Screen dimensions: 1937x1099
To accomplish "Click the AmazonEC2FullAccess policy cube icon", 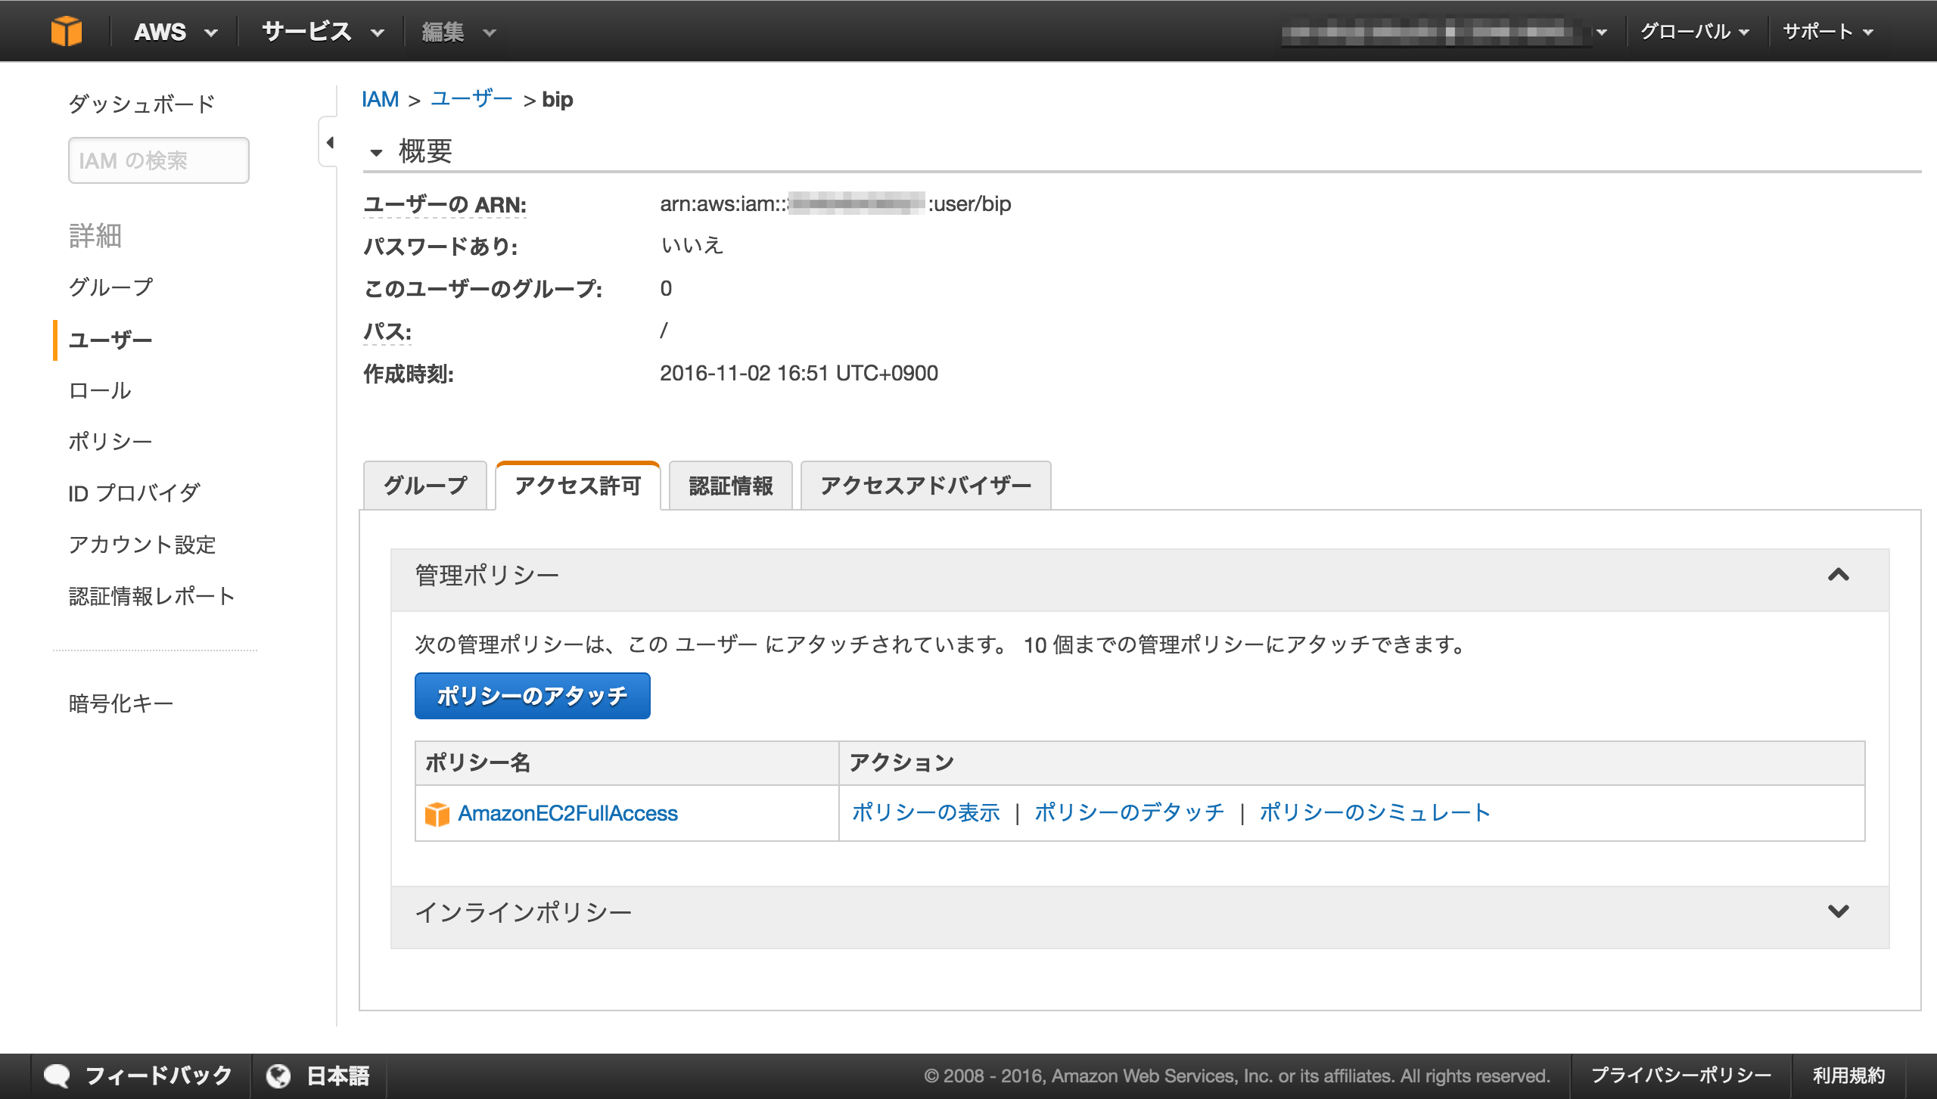I will [437, 814].
